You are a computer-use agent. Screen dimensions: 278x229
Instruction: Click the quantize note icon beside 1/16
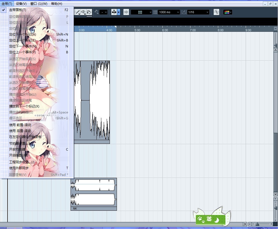[184, 12]
